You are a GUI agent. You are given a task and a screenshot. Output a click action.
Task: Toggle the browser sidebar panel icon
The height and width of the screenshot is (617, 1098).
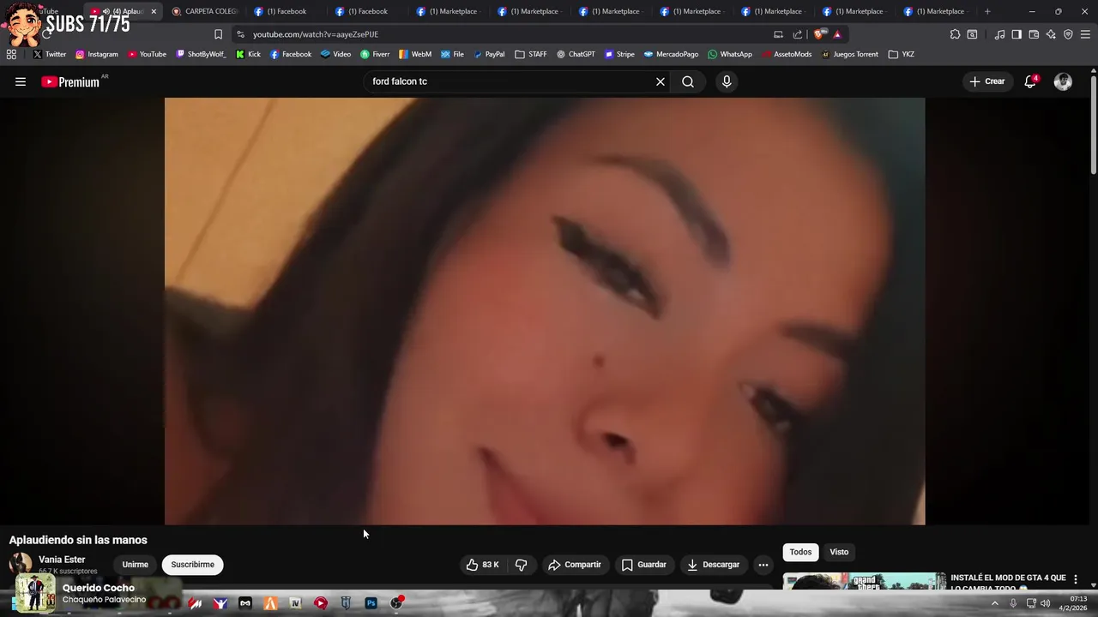[x=1017, y=34]
